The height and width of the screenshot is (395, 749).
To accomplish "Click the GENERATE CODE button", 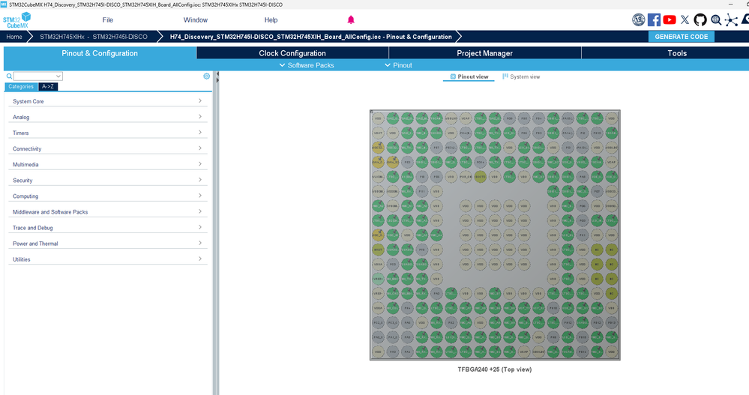I will [x=682, y=37].
